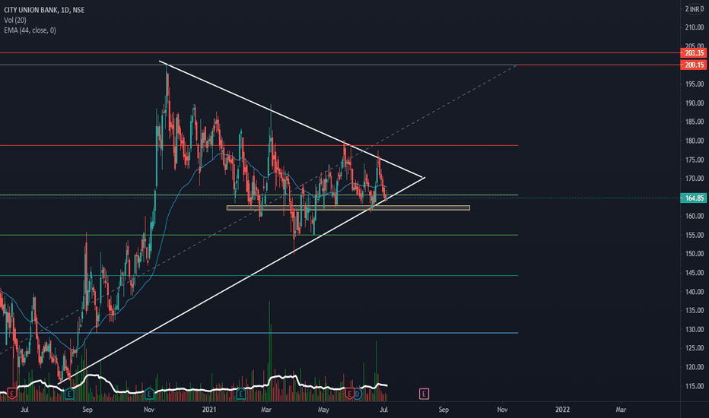Click the 200.15 red price label
The width and height of the screenshot is (709, 418).
pos(694,65)
